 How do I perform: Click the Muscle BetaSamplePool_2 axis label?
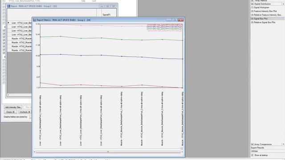click(142, 119)
